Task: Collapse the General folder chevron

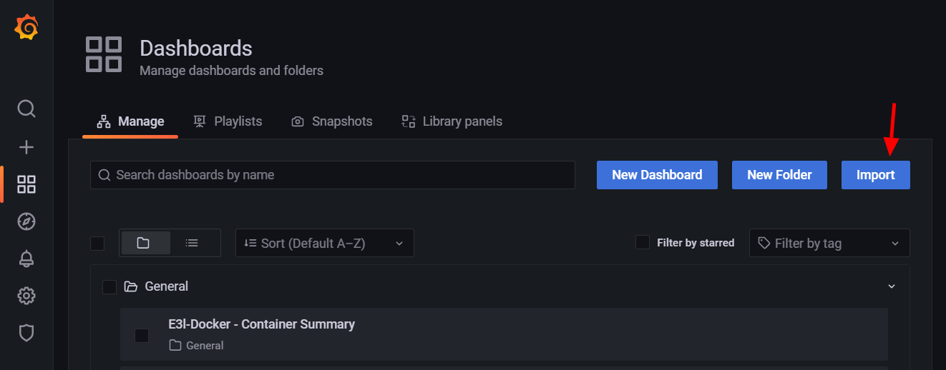Action: (x=892, y=286)
